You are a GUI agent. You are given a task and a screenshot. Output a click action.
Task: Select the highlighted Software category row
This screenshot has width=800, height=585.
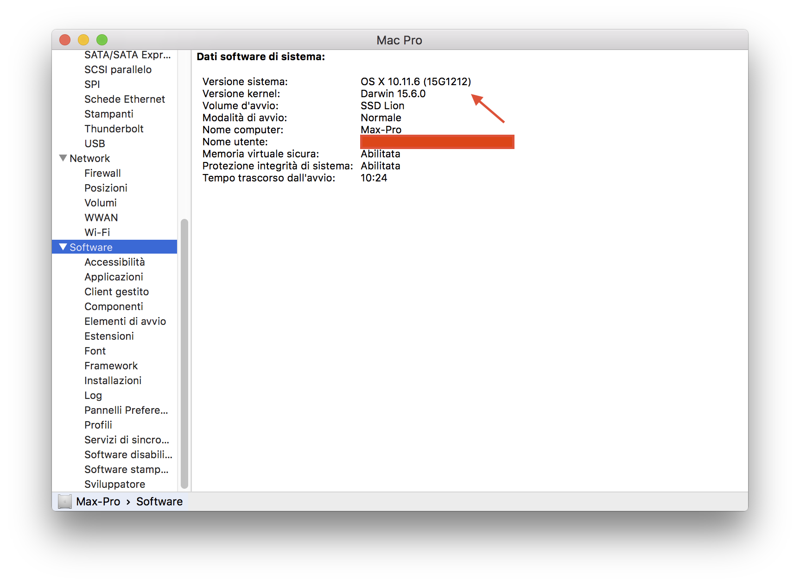pyautogui.click(x=114, y=247)
